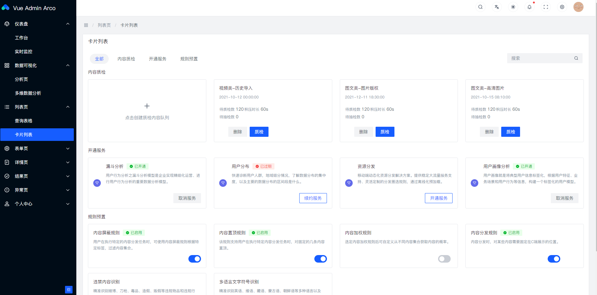The image size is (597, 295).
Task: Open page settings gear icon
Action: (562, 7)
